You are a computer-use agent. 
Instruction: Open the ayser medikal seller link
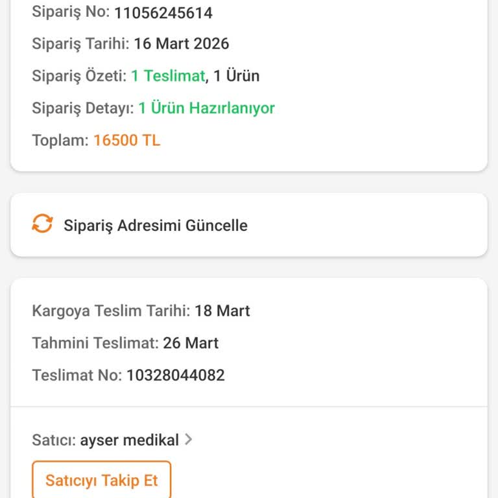click(129, 440)
